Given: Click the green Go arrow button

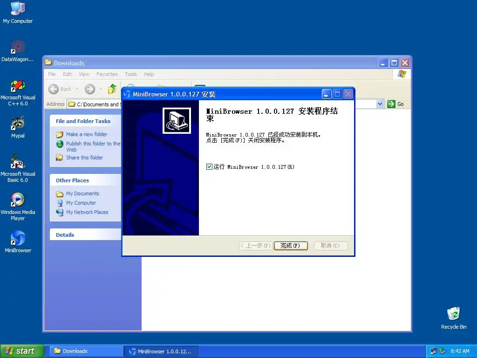Looking at the screenshot, I should point(391,104).
